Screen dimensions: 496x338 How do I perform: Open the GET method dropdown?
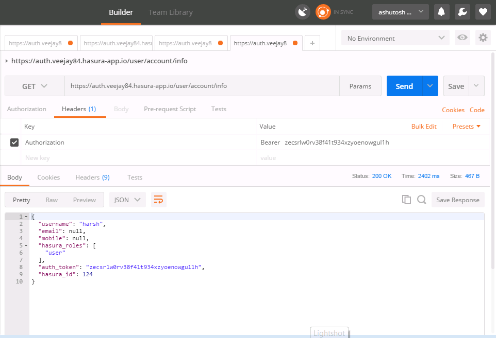point(35,86)
